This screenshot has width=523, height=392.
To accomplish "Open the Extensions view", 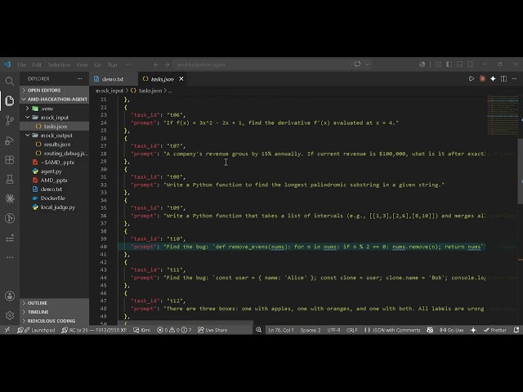I will coord(10,160).
